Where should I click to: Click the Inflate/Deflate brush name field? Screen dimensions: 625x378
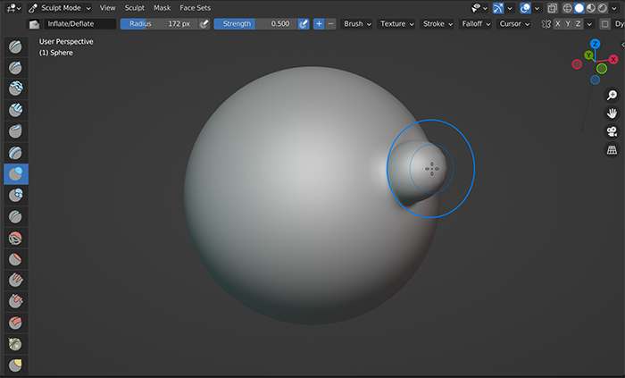click(x=79, y=24)
